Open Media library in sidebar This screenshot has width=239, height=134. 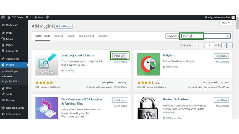pos(10,39)
